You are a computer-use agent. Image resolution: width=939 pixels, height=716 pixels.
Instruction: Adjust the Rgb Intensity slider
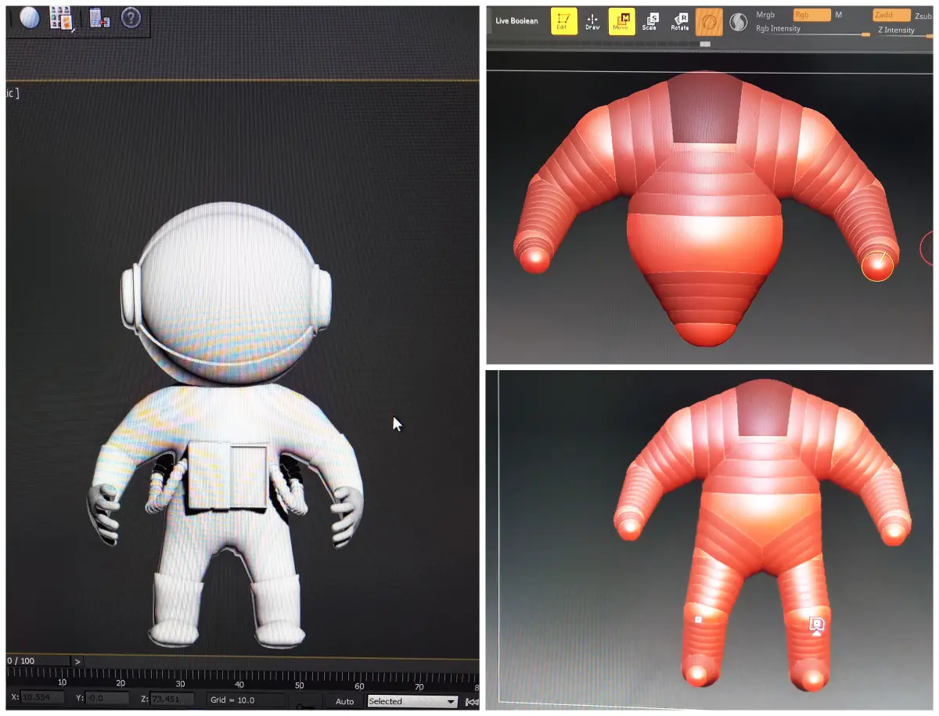pyautogui.click(x=812, y=31)
